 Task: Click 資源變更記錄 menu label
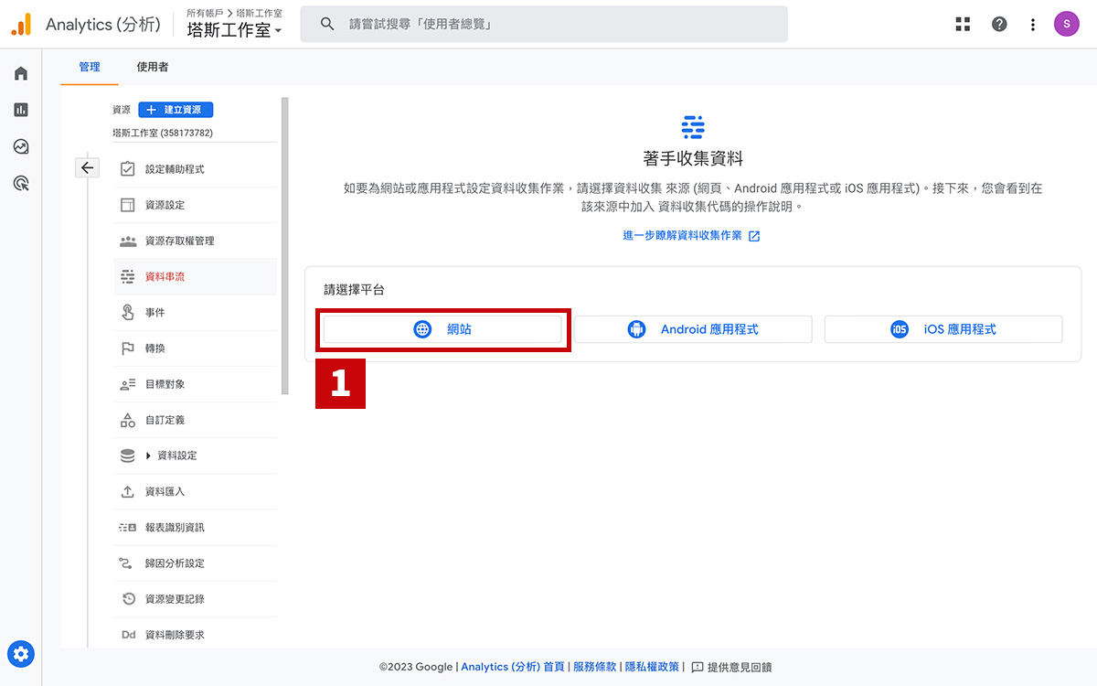pos(175,599)
